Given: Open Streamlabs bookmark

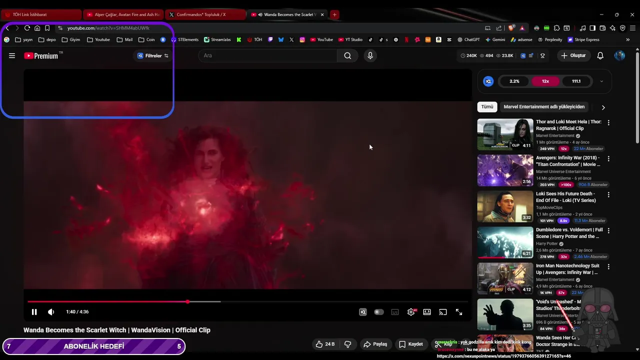Looking at the screenshot, I should tap(217, 39).
